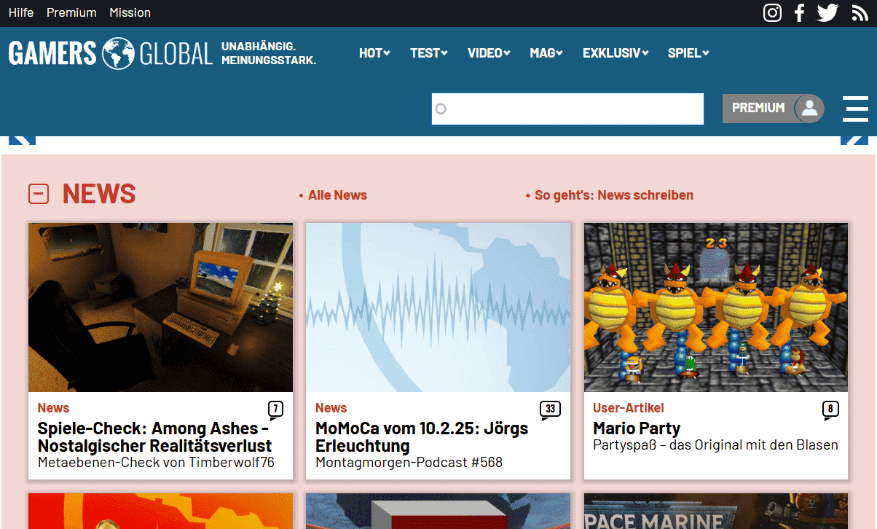Click the GamersGlobal globe logo
The height and width of the screenshot is (529, 877).
(x=118, y=53)
